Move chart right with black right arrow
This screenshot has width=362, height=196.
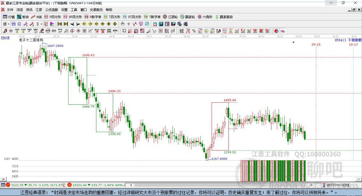coord(78,24)
